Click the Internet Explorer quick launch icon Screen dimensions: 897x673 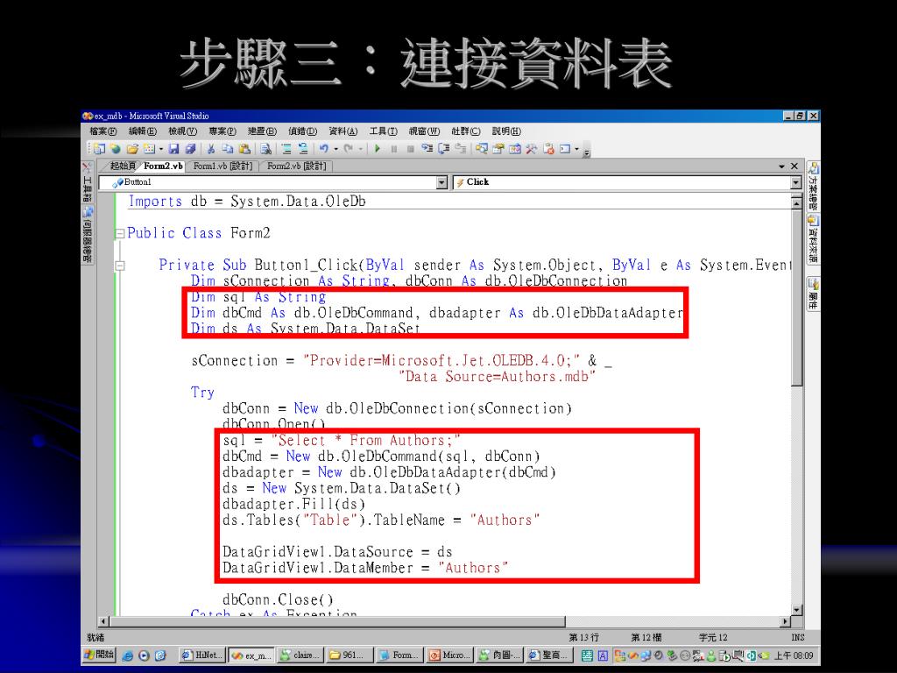point(128,655)
